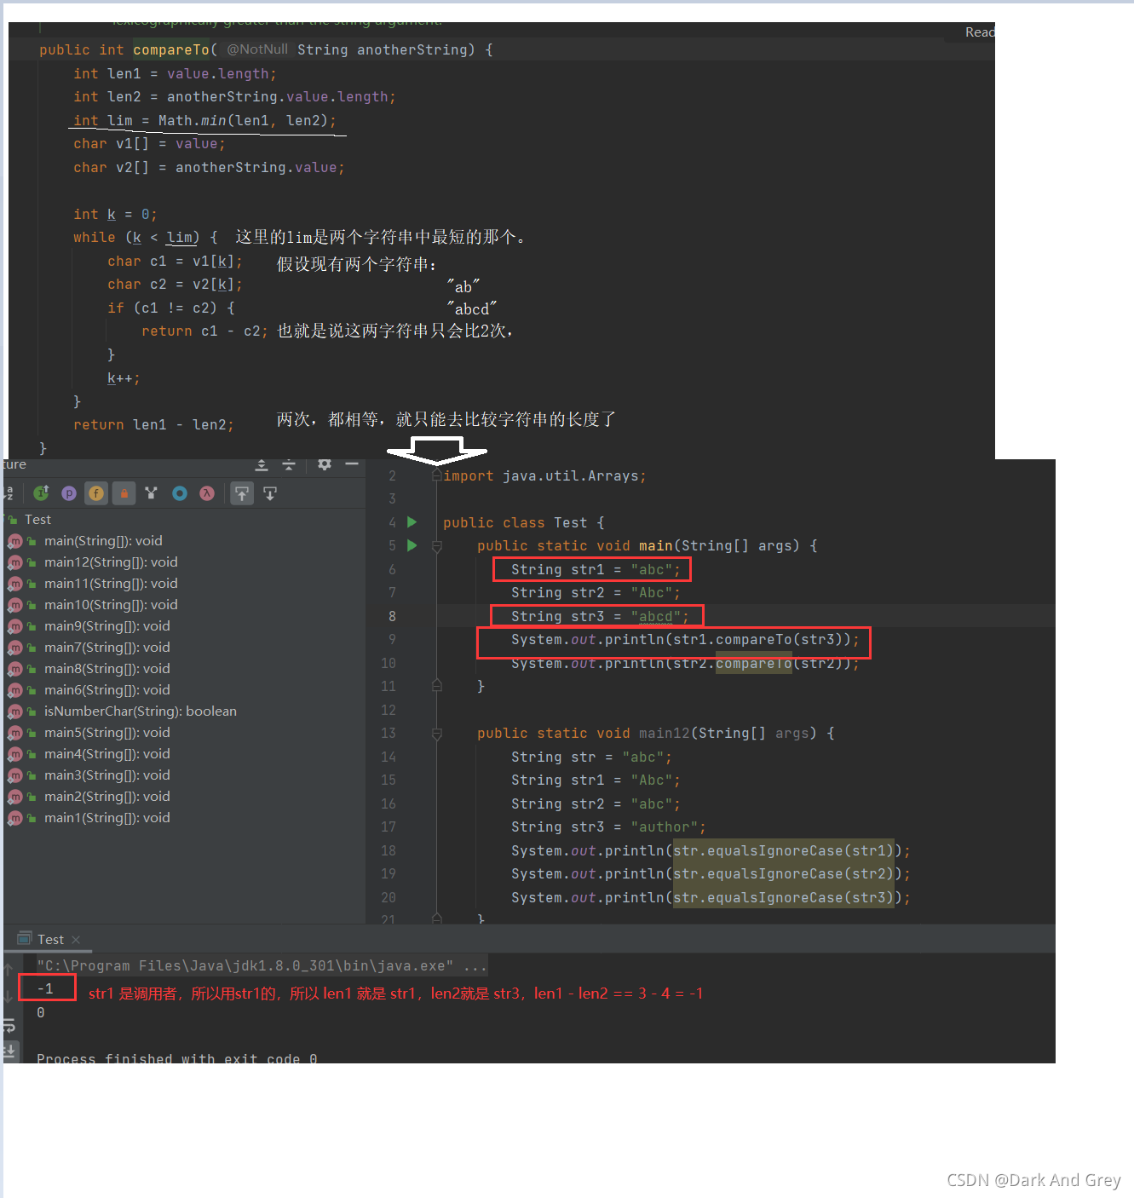Click the fold end marker at line 11
The image size is (1134, 1198).
tap(436, 686)
